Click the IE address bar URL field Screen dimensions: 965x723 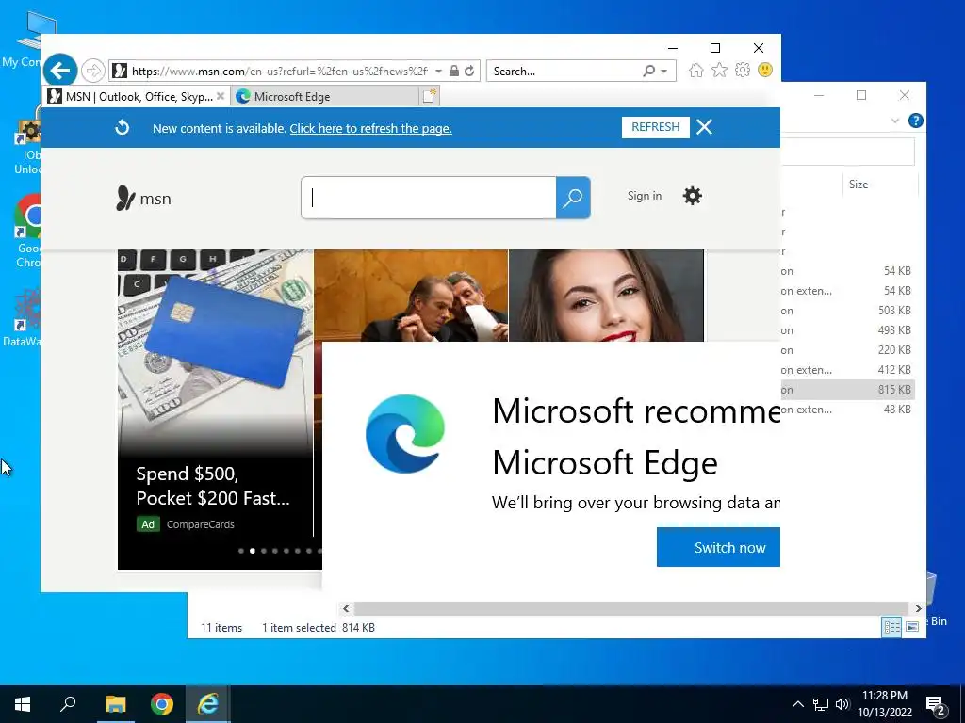[x=280, y=72]
